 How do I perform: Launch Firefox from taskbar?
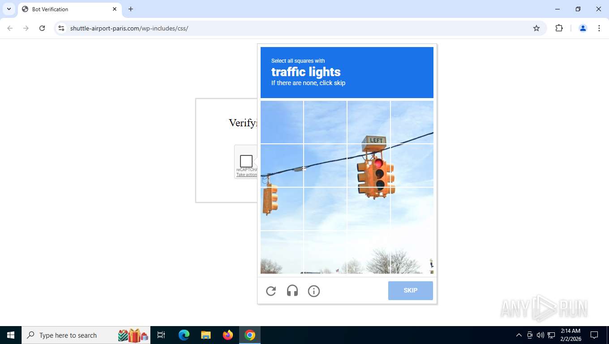(x=228, y=335)
